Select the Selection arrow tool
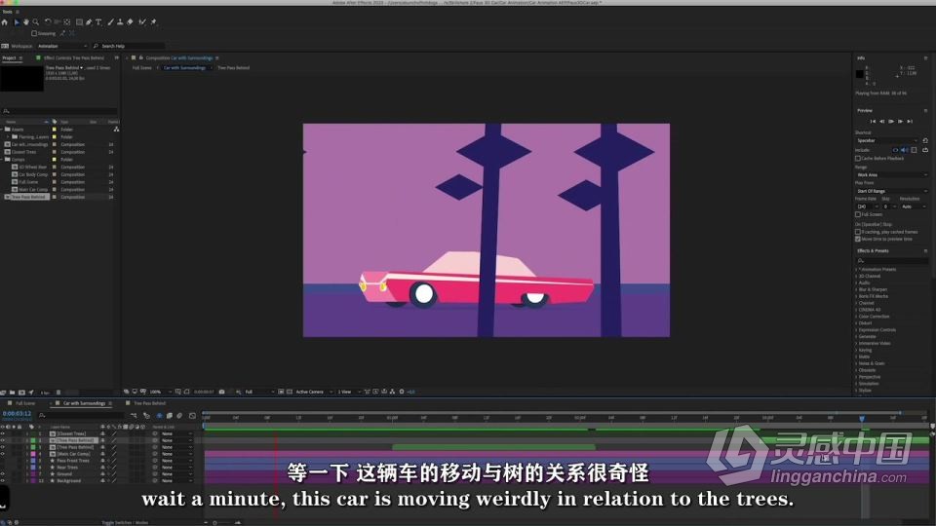Screen dimensions: 936x526 [x=17, y=22]
